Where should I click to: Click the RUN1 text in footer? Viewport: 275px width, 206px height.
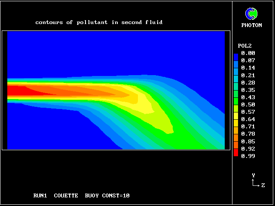[x=40, y=196]
